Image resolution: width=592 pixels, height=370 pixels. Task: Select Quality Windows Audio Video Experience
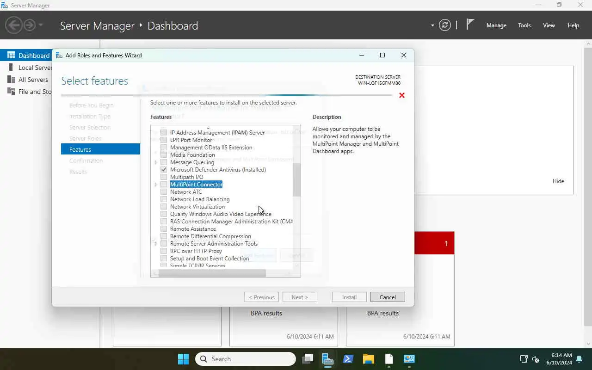pos(221,214)
